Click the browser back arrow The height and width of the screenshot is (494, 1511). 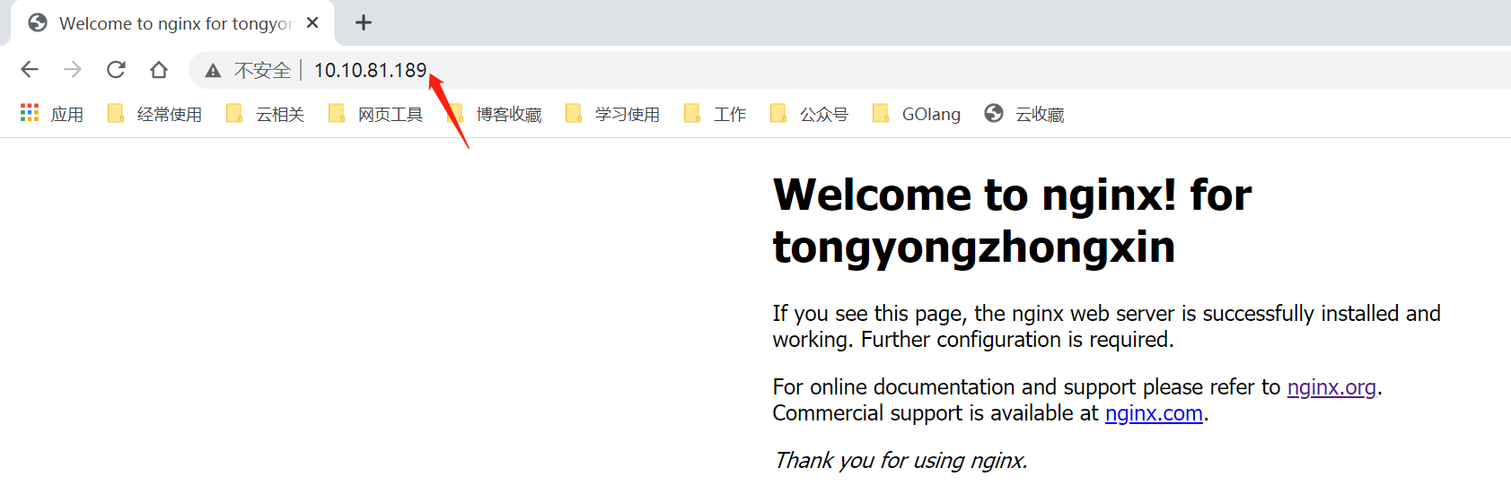[x=30, y=69]
